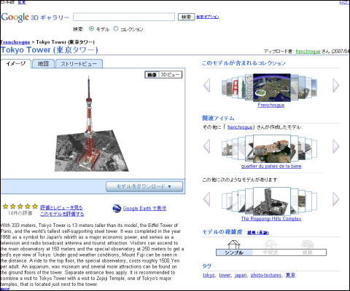Click the Tokyo Tower (東京タワー) page title
Image resolution: width=350 pixels, height=291 pixels.
(50, 50)
